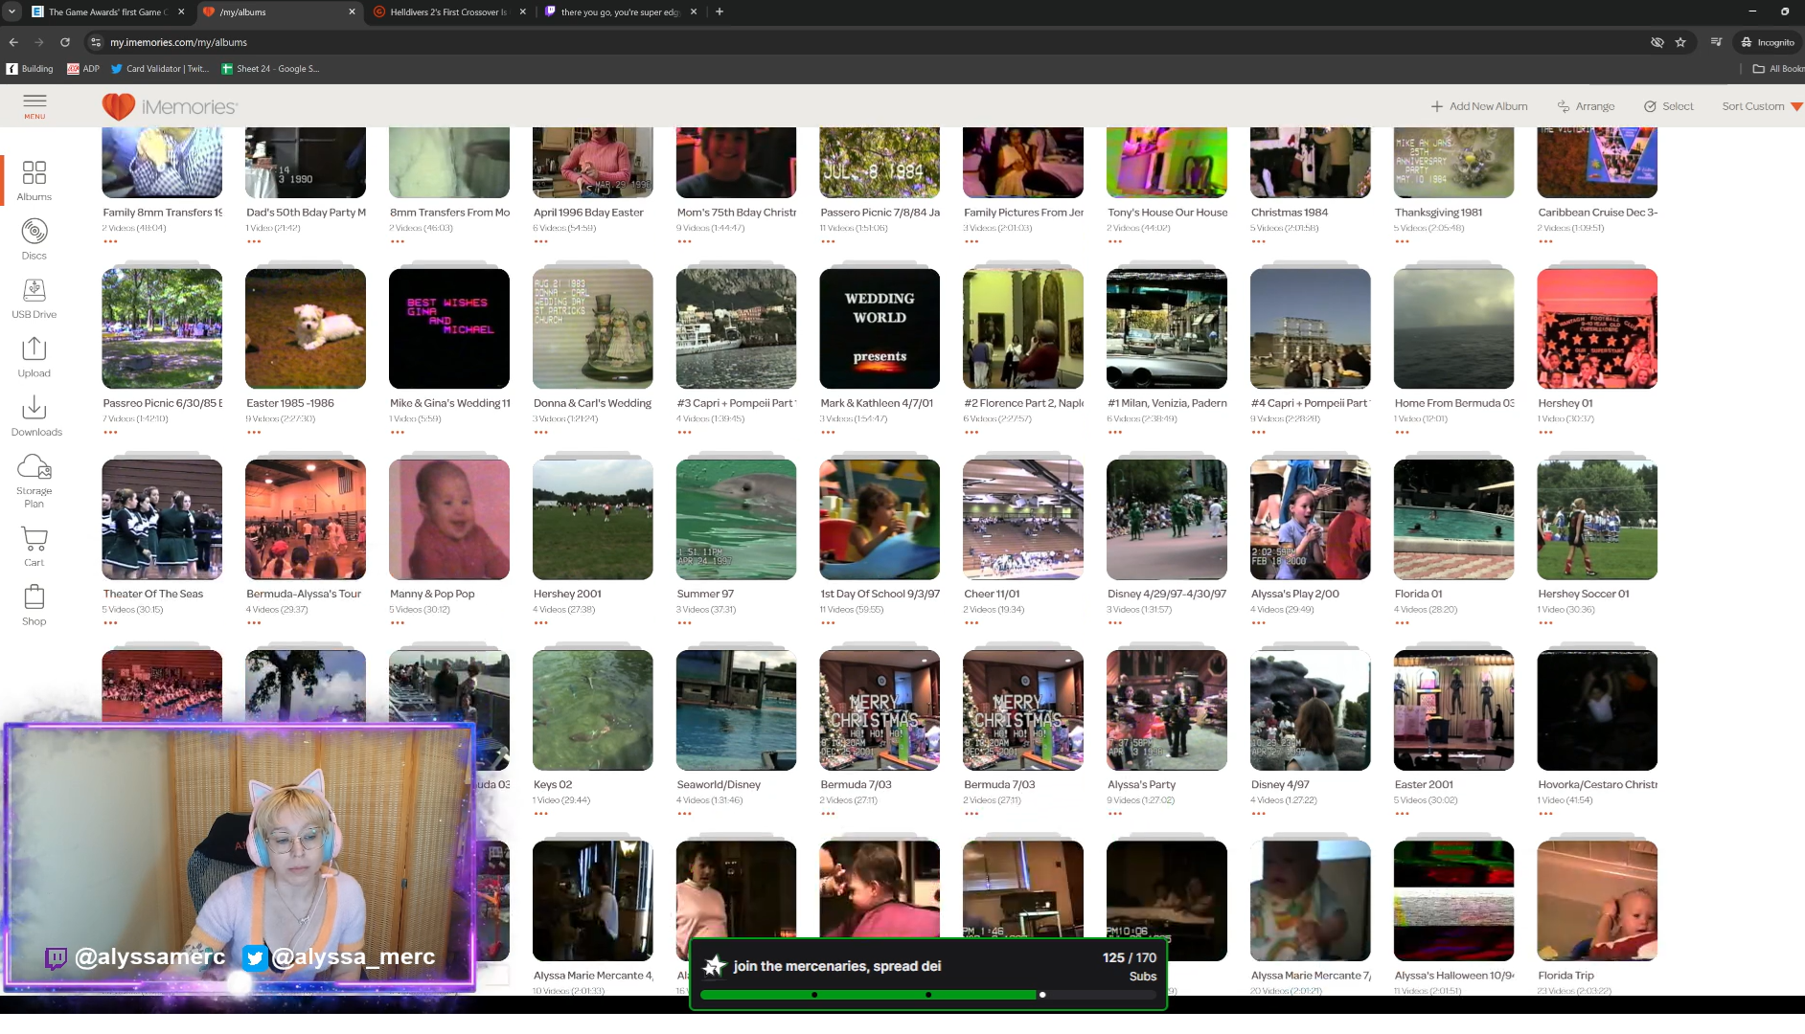
Task: Open the Shop sidebar icon
Action: (34, 605)
